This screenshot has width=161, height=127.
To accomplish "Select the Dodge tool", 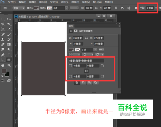I will pos(9,49).
